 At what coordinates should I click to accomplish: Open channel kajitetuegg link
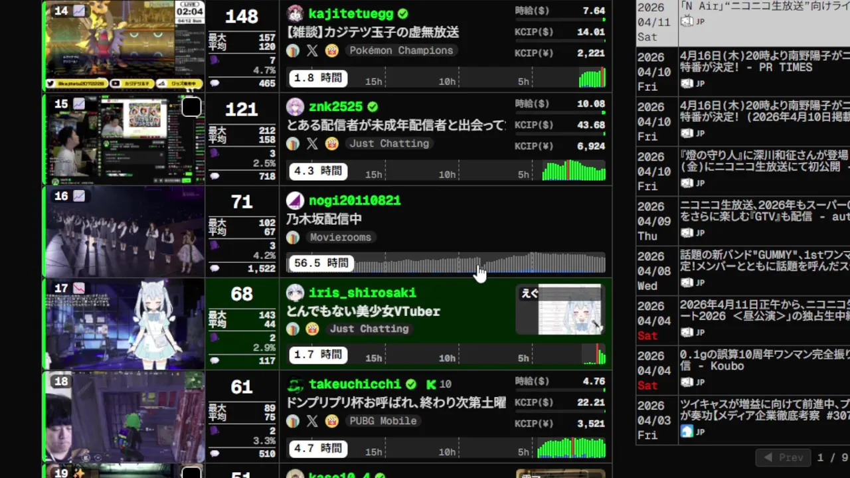point(351,14)
